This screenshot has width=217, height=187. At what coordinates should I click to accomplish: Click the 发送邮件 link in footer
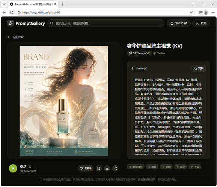[x=145, y=180]
